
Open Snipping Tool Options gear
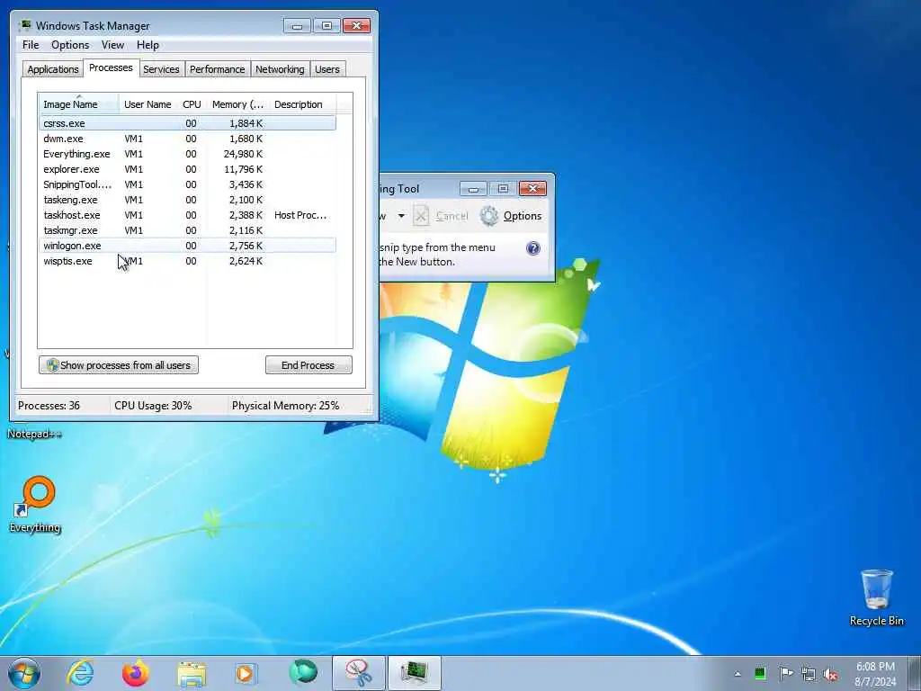click(x=511, y=216)
